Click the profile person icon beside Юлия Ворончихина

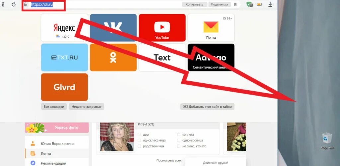coord(33,144)
